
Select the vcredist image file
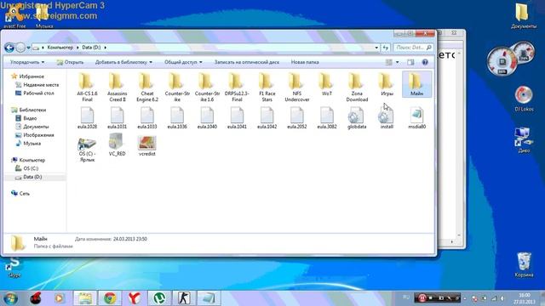coord(147,144)
